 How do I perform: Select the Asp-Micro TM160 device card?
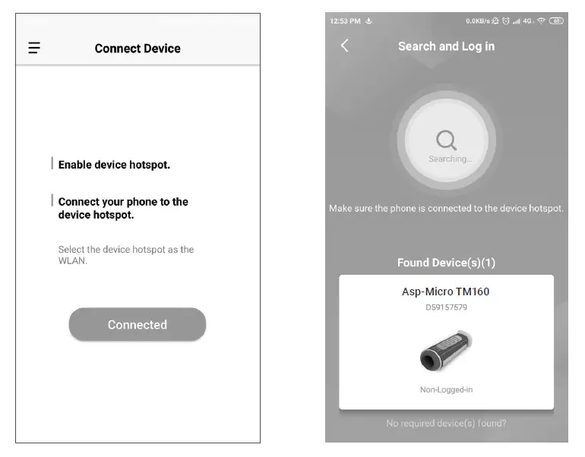tap(446, 342)
